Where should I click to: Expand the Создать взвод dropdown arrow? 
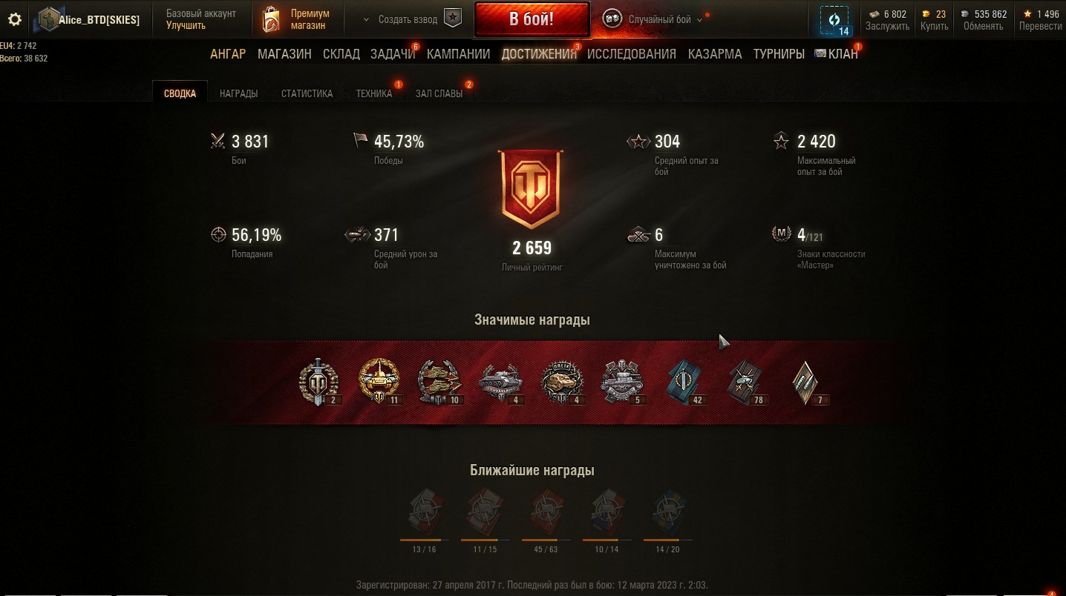point(366,20)
